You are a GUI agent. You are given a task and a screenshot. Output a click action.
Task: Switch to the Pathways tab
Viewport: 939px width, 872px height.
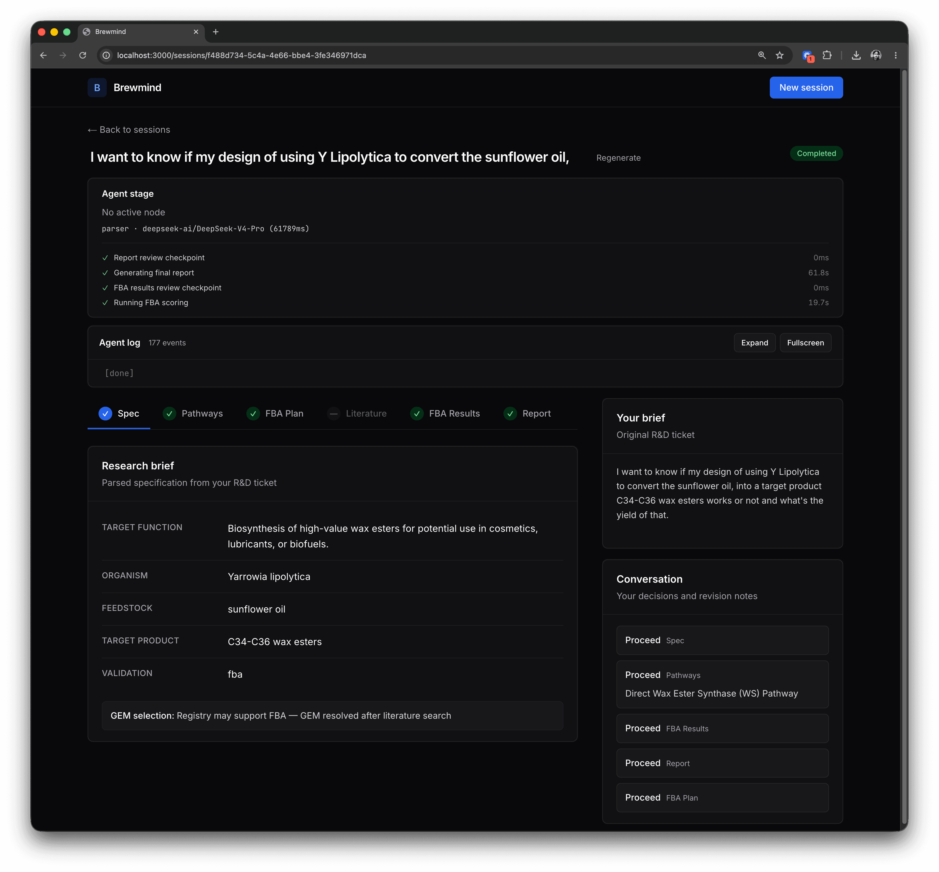[192, 413]
